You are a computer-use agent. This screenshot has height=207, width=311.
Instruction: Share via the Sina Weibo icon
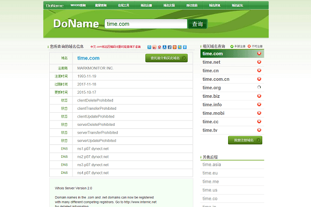(x=154, y=47)
